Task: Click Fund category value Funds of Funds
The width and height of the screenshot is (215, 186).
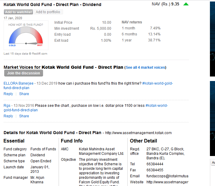Action: [x=43, y=149]
